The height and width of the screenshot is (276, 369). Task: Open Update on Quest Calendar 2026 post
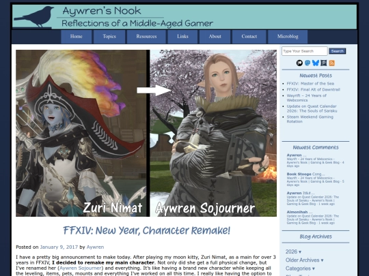click(312, 108)
